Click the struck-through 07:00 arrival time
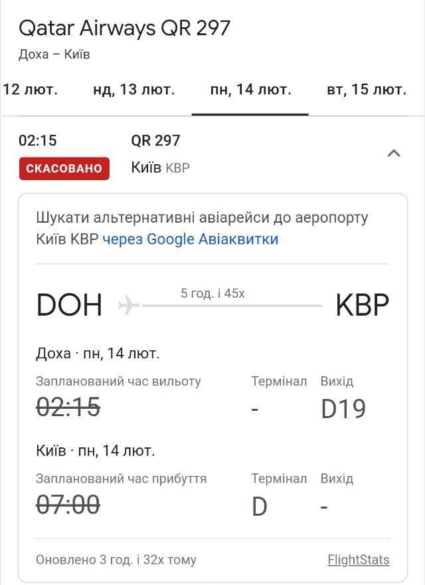The width and height of the screenshot is (425, 585). pyautogui.click(x=68, y=505)
